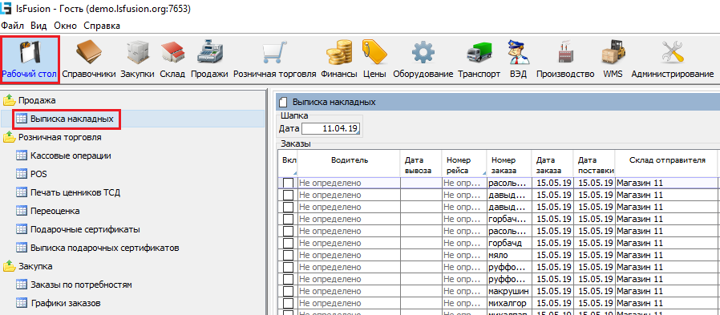Click the Дата input field in Шапка

(x=330, y=128)
